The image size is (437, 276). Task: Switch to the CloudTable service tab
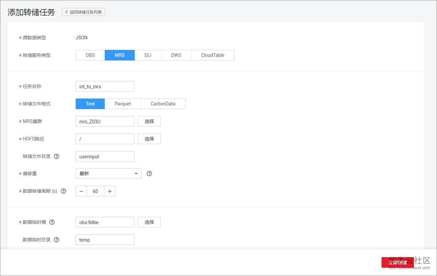pos(212,55)
